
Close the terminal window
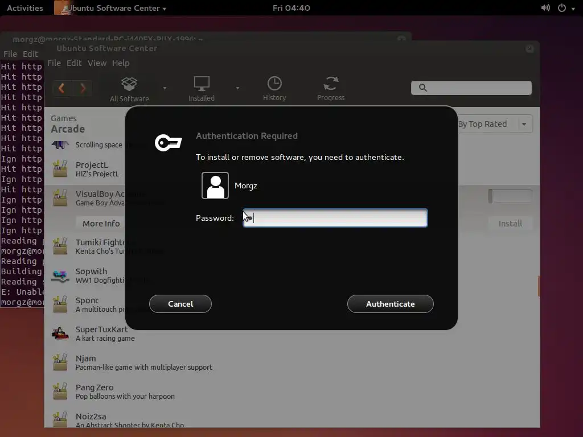click(401, 39)
